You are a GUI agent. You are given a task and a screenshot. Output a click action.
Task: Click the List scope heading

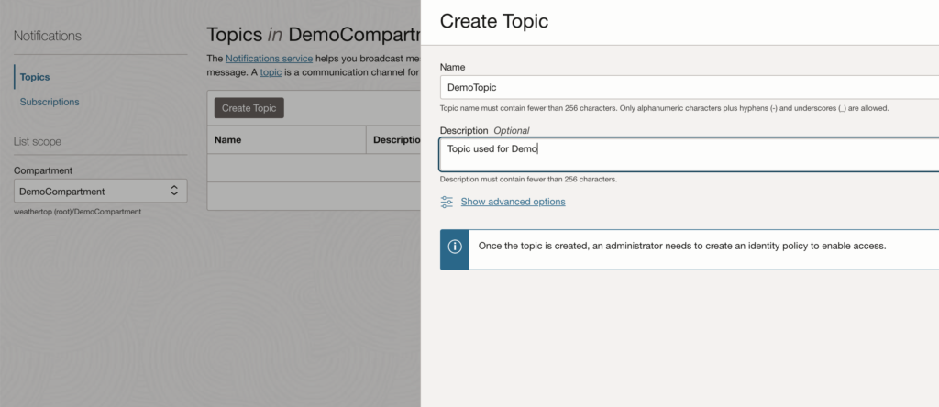tap(44, 141)
